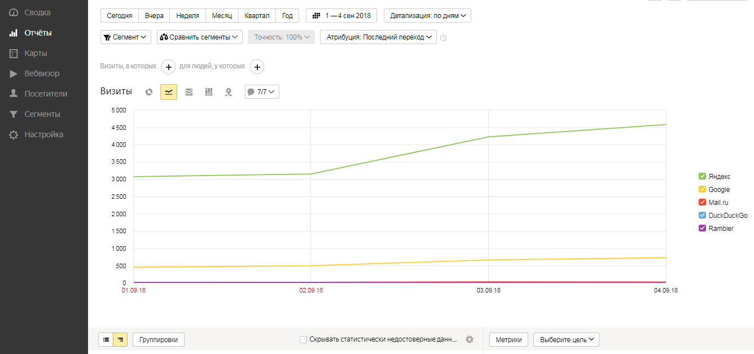The image size is (754, 354).
Task: Open the date range picker 1—4 сен 2018
Action: (341, 16)
